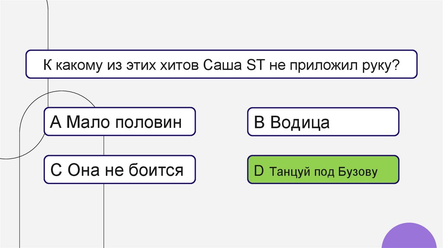Click the letter D label
Screen dimensions: 443x248
[x=259, y=171]
